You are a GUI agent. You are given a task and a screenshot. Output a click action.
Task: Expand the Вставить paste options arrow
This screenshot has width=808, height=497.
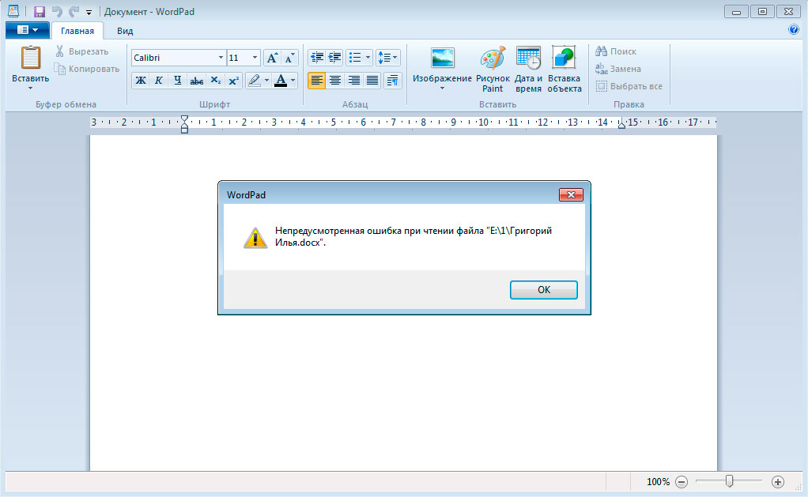[30, 88]
